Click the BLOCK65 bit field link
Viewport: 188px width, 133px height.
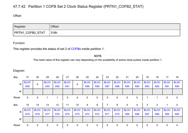pyautogui.click(x=167, y=112)
